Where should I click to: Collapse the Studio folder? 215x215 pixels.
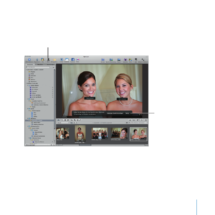pyautogui.click(x=28, y=109)
